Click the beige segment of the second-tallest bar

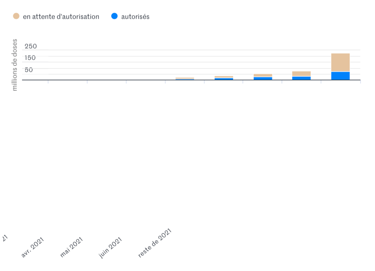(301, 74)
